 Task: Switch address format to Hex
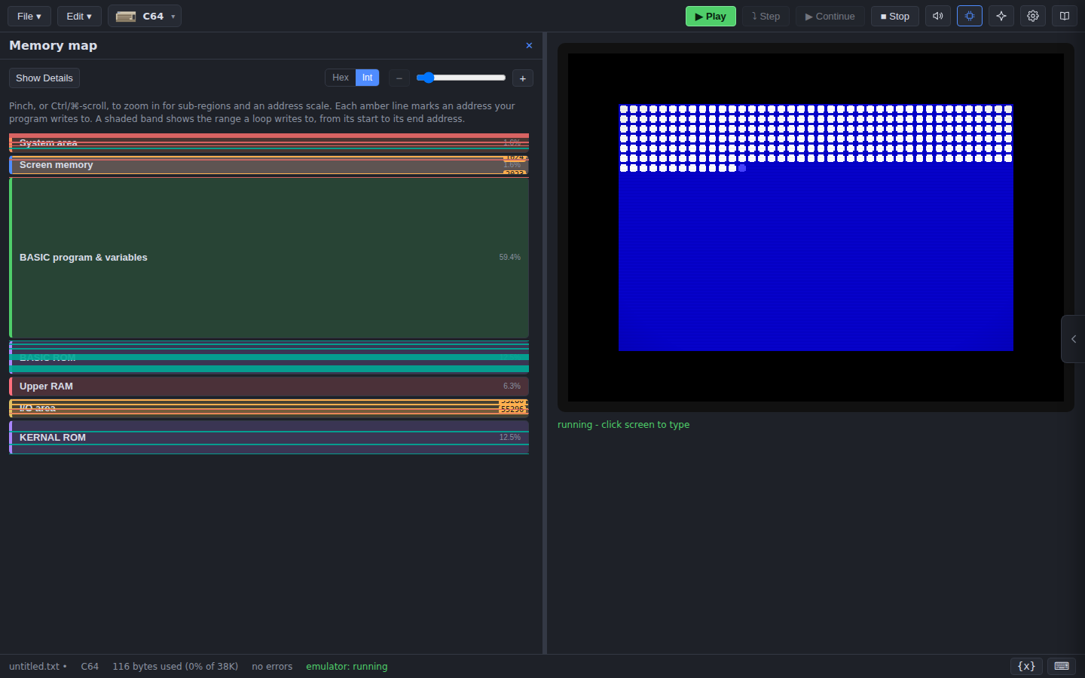point(341,78)
